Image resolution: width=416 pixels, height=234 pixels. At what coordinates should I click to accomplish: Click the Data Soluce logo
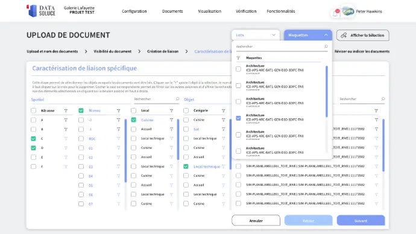(x=41, y=11)
